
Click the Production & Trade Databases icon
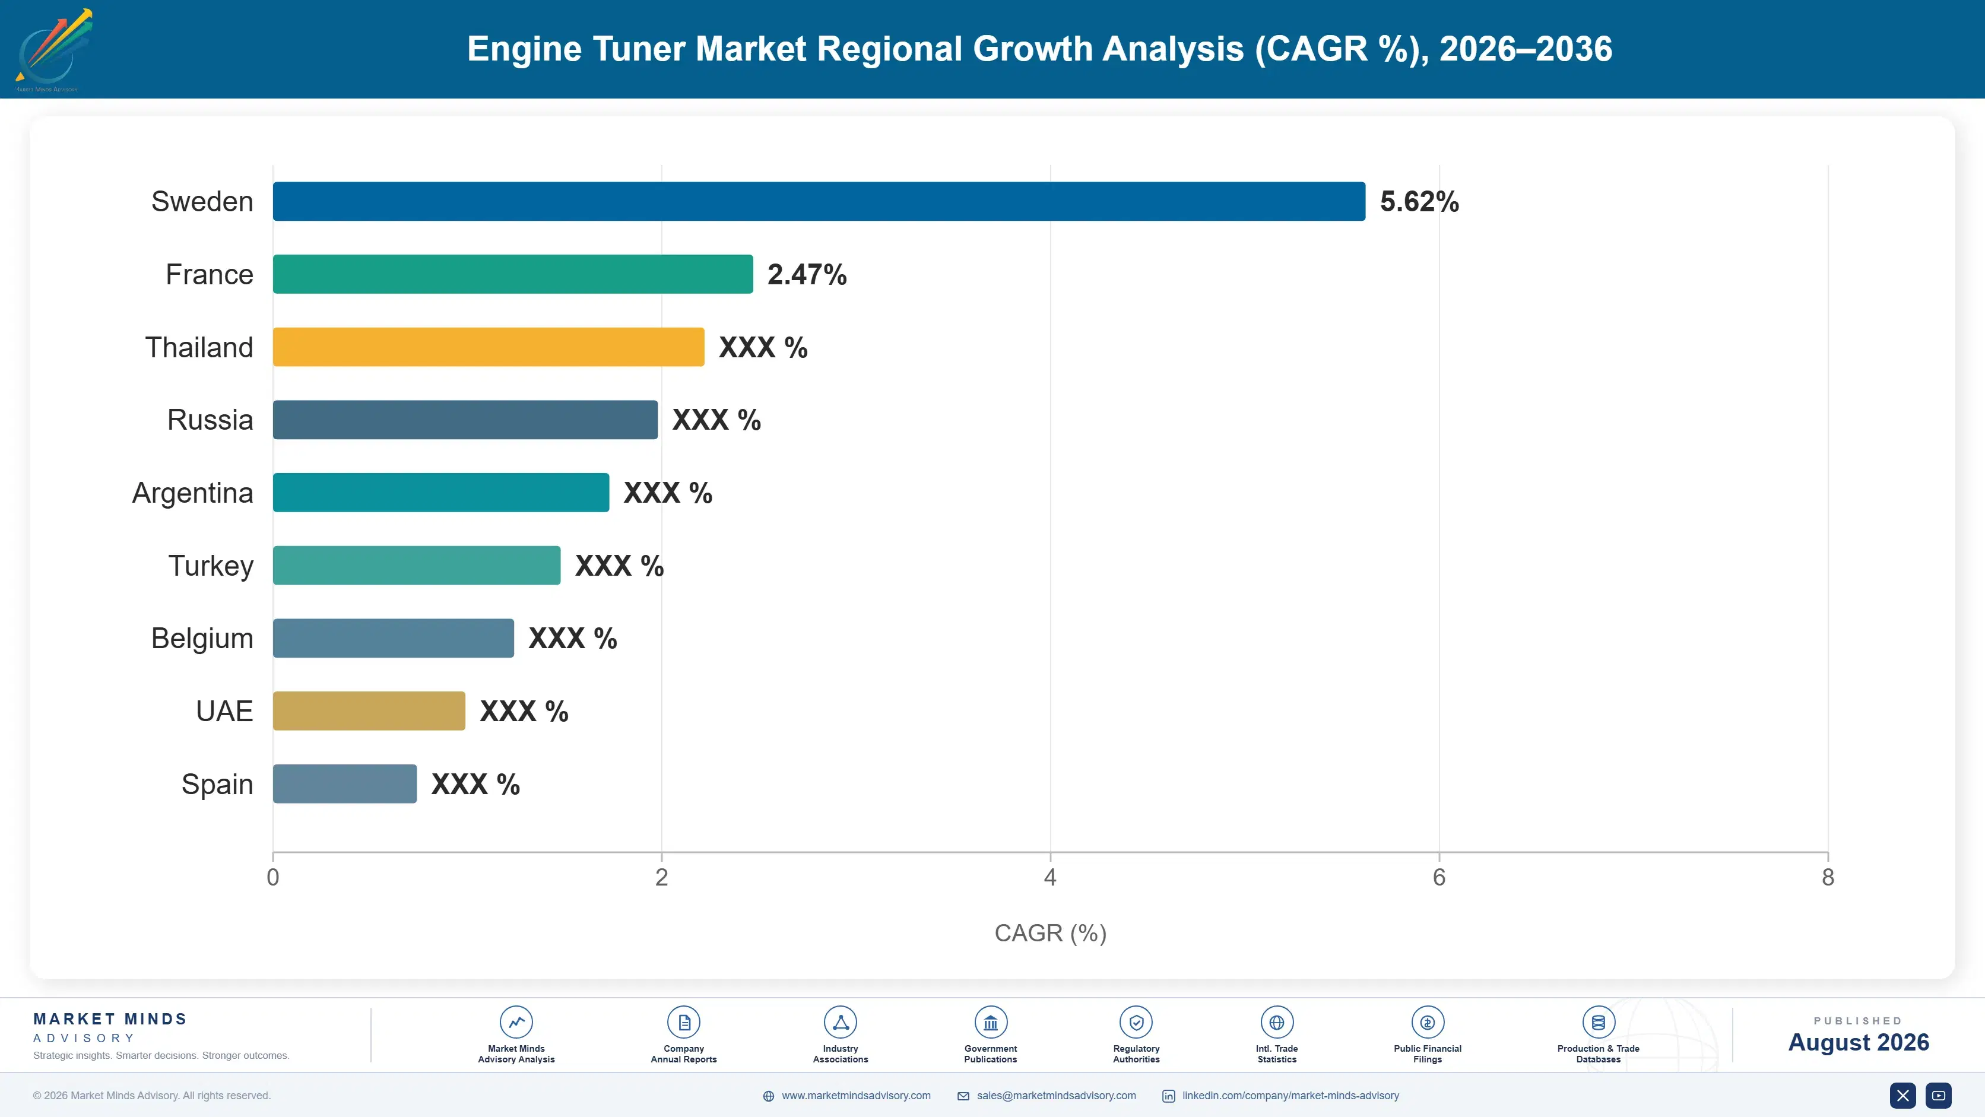pyautogui.click(x=1598, y=1022)
